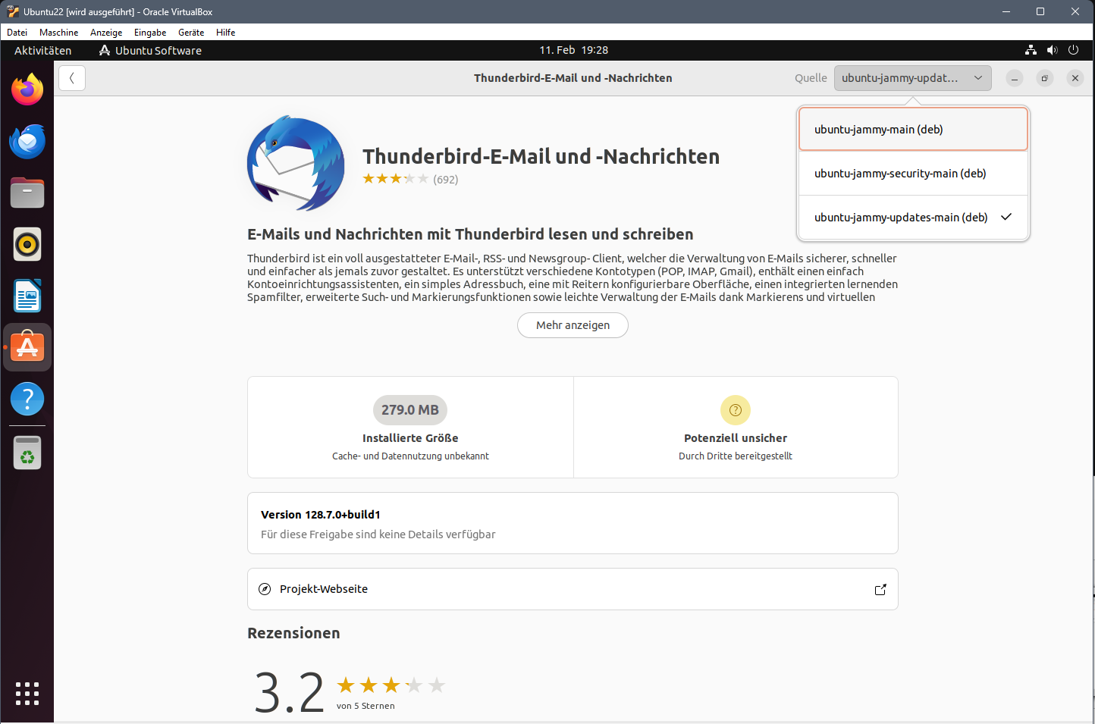The width and height of the screenshot is (1095, 724).
Task: Maximize the Ubuntu Software window
Action: click(x=1045, y=78)
